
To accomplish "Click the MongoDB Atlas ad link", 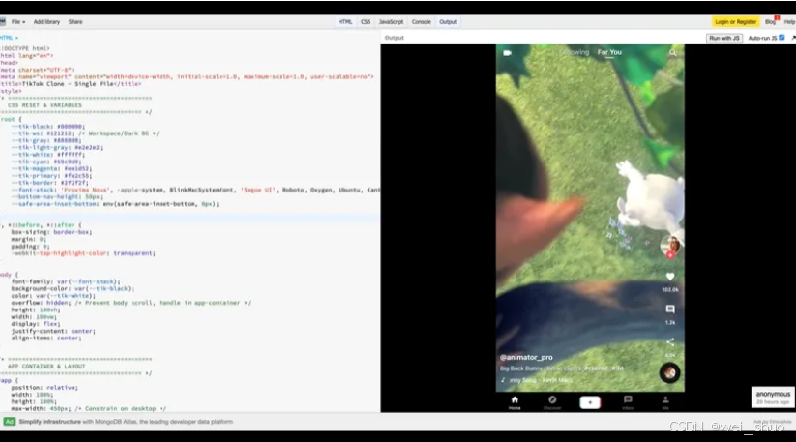I will tap(126, 421).
